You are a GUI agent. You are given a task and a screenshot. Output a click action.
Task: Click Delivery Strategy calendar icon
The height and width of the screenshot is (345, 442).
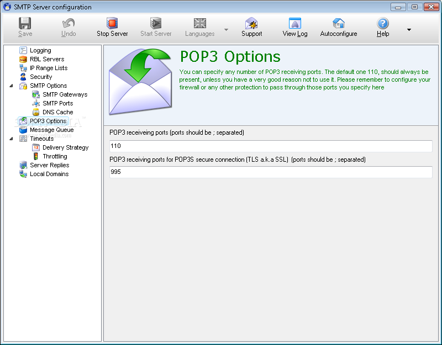tap(36, 147)
